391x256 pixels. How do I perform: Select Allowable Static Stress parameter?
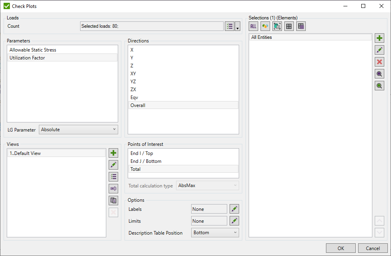[x=33, y=50]
